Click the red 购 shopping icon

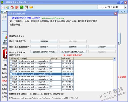[17, 7]
